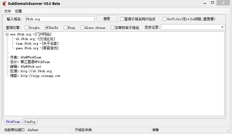This screenshot has width=232, height=134.
Task: Minimize the SubDomainScanner window
Action: (205, 3)
